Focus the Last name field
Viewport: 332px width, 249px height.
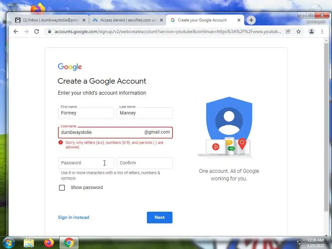point(145,113)
